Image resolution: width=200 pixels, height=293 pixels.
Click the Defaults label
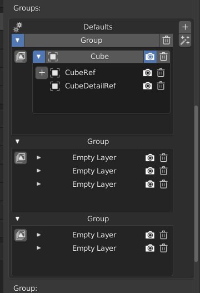click(98, 27)
